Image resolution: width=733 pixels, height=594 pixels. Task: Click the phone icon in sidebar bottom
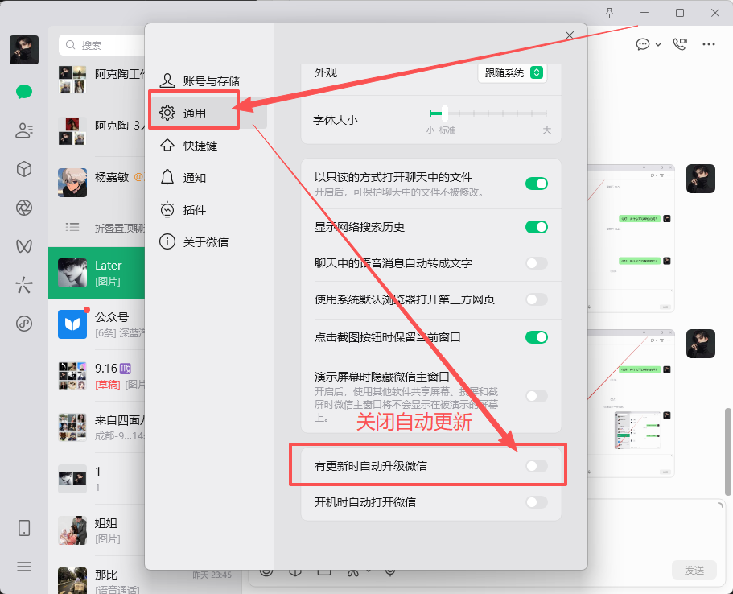pyautogui.click(x=24, y=528)
